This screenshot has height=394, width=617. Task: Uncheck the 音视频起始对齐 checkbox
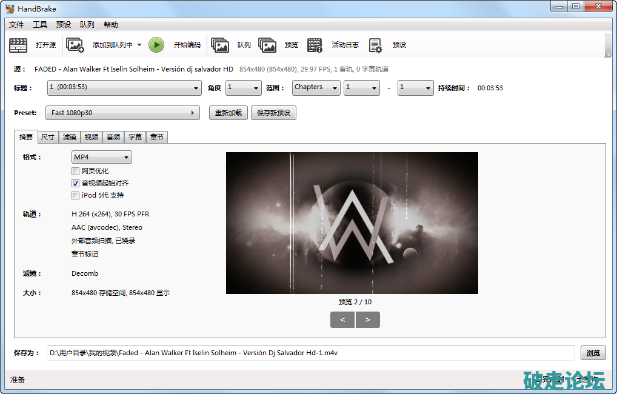76,183
